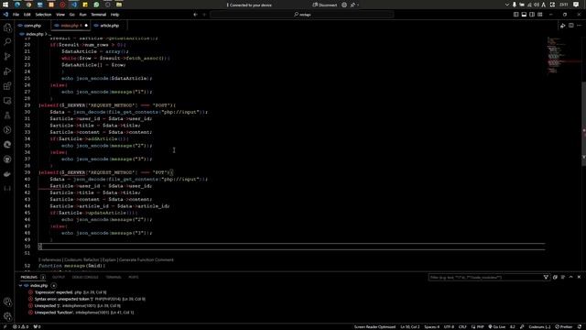Click Go Live in the status bar

point(497,326)
